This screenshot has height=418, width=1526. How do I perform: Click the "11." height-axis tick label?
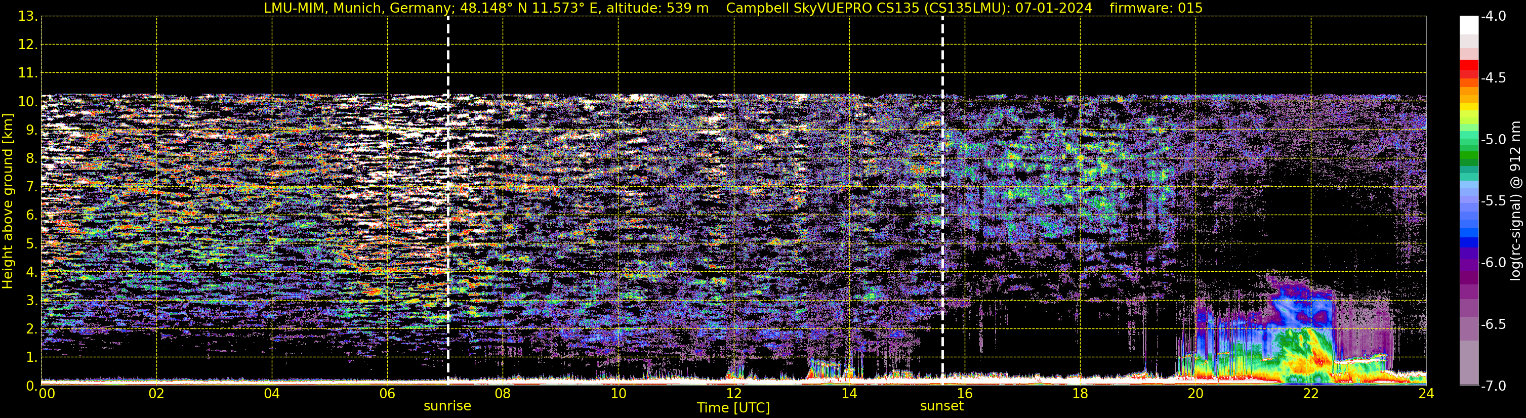click(28, 73)
